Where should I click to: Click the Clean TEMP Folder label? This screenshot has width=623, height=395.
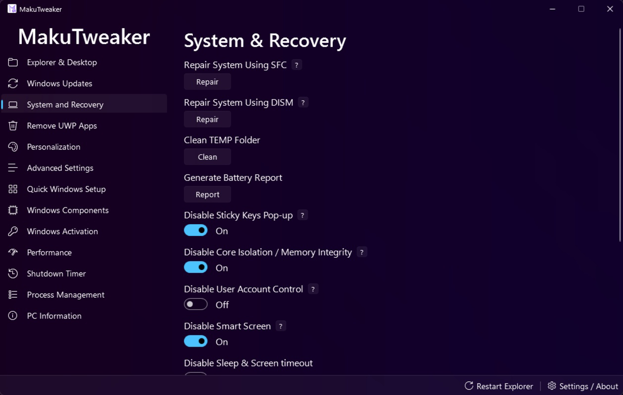[x=222, y=140]
